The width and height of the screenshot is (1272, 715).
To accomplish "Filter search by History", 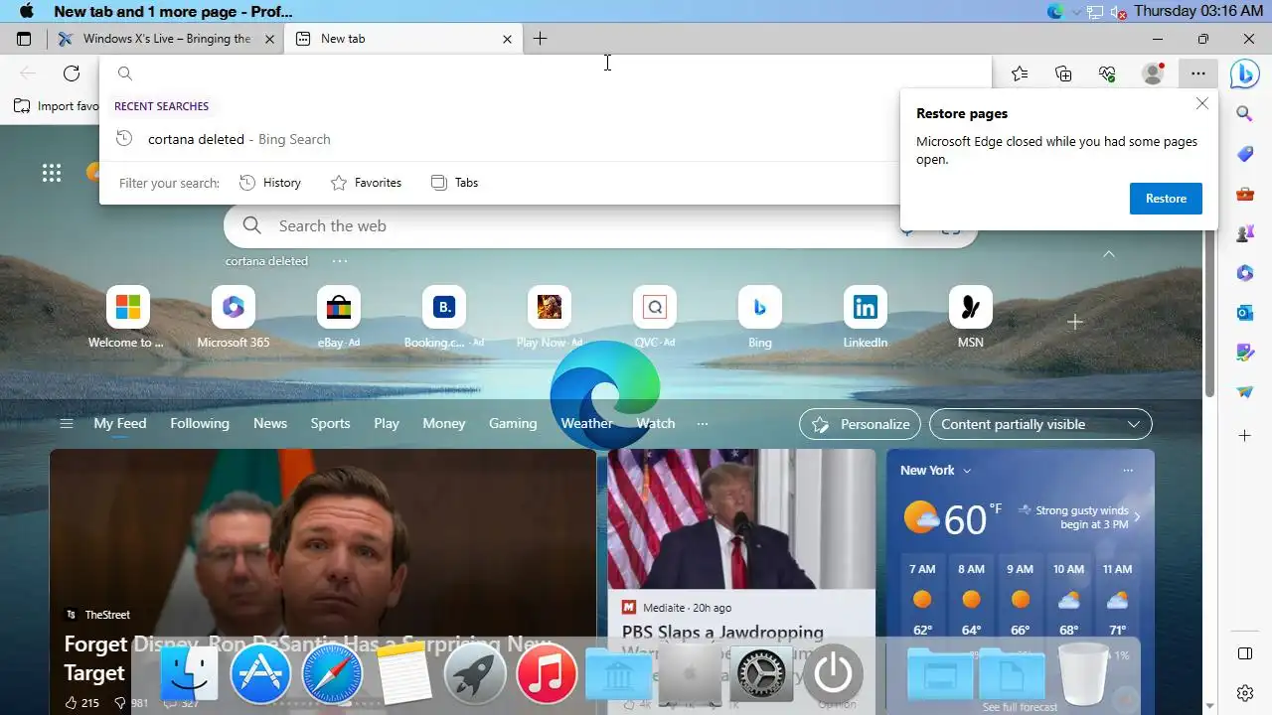I will [270, 183].
